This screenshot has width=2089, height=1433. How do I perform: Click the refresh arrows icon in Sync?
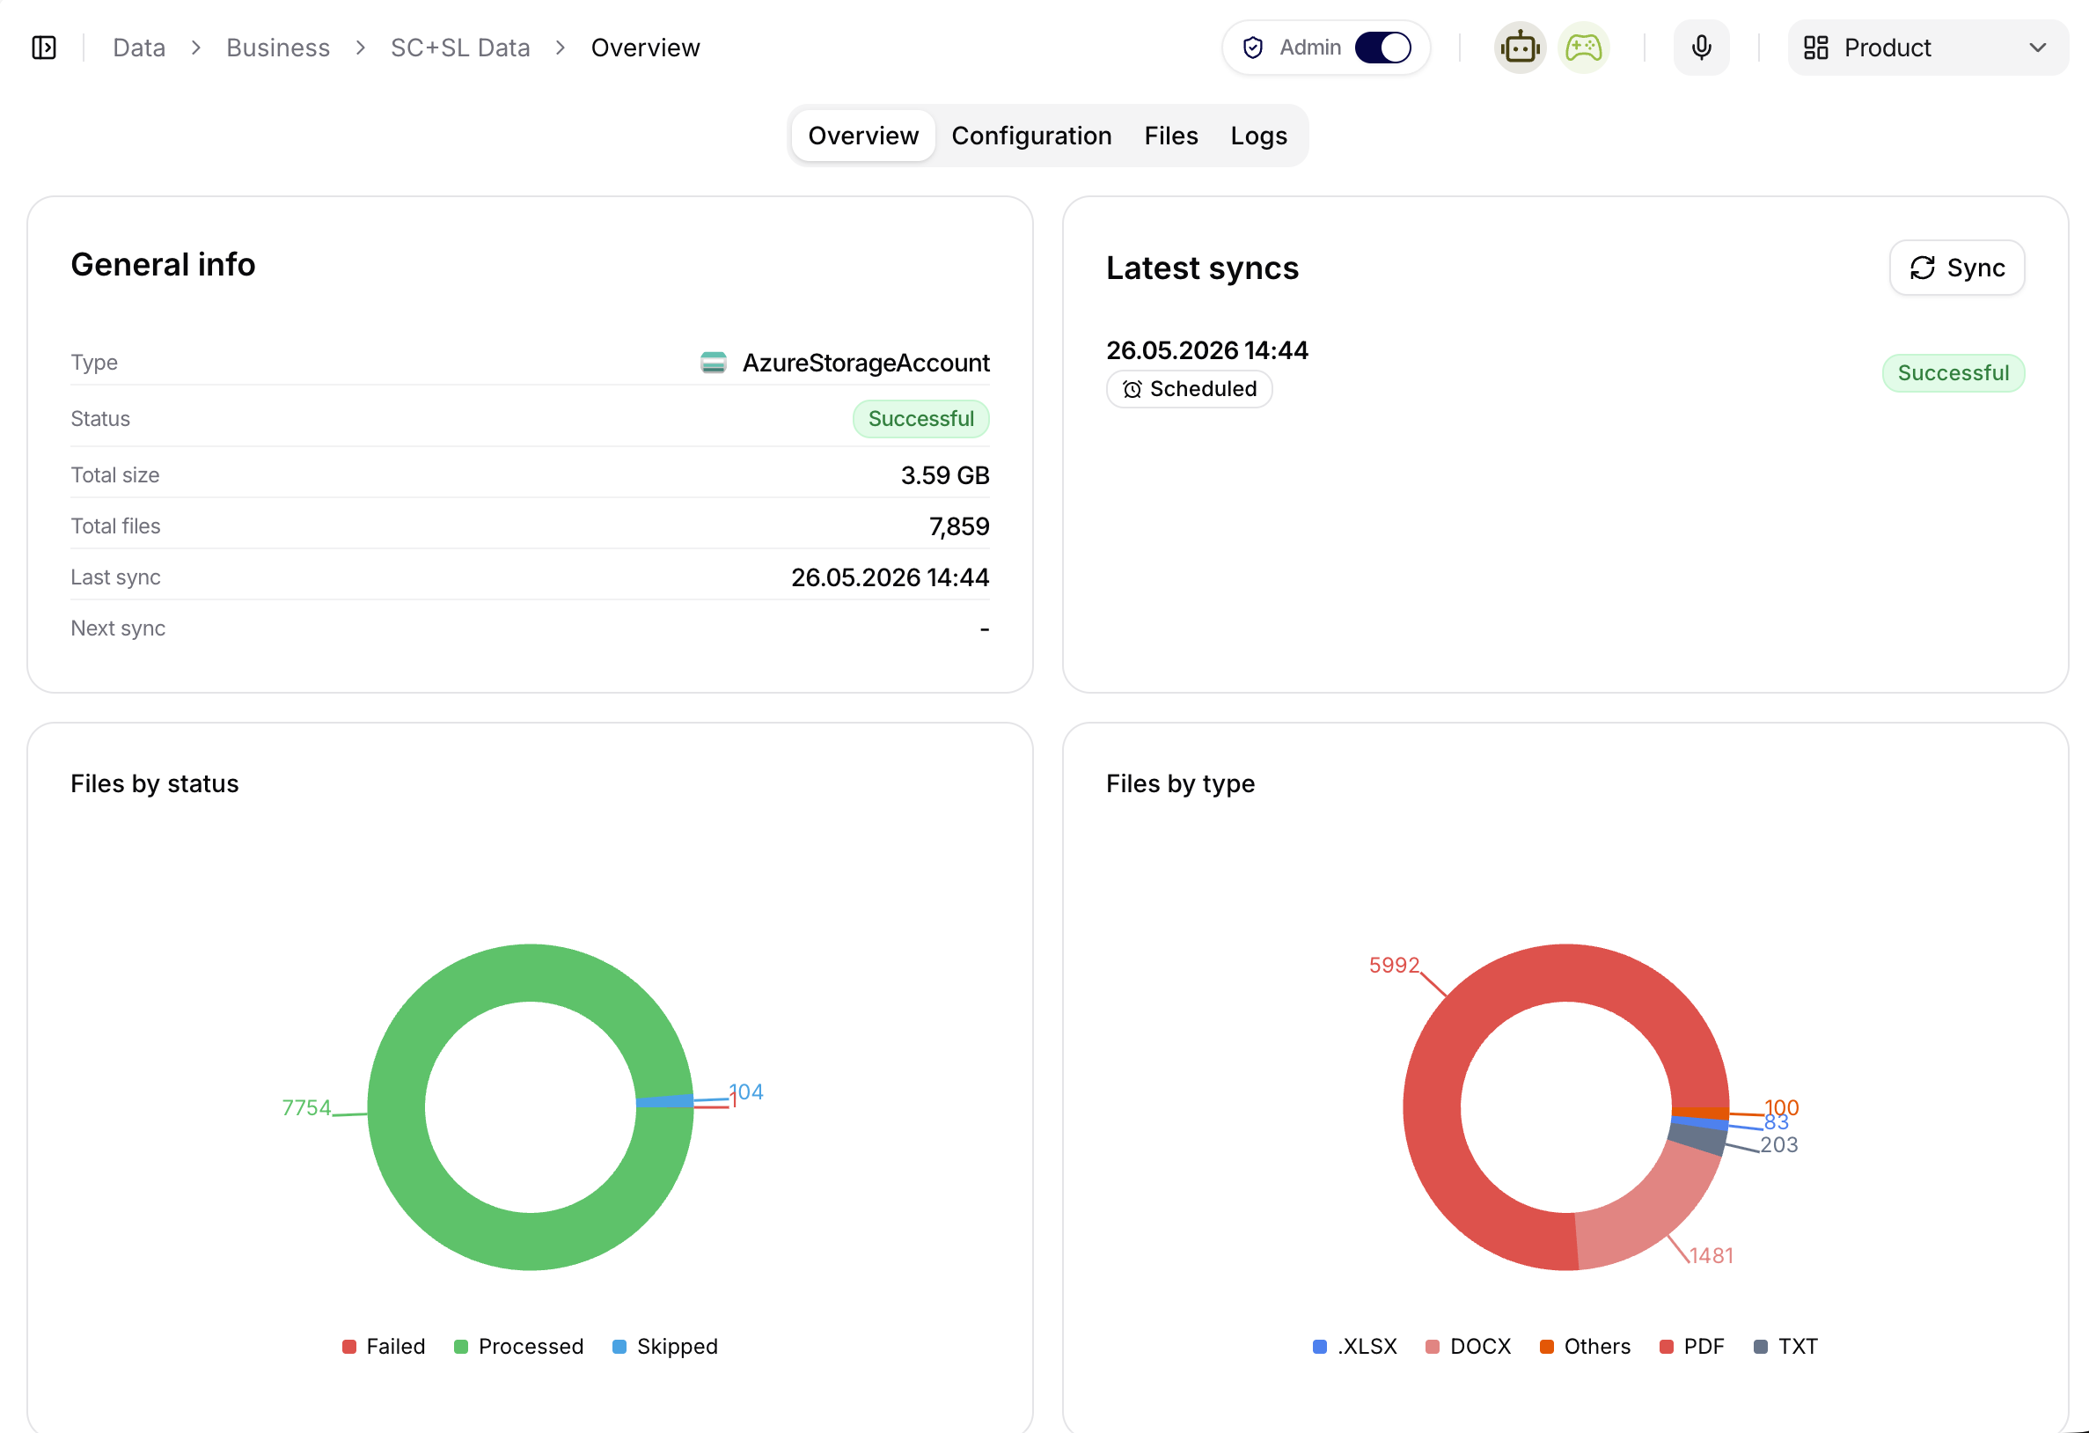coord(1922,268)
